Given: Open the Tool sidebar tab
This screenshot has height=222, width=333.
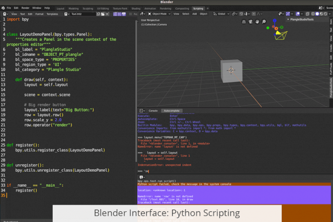Looking at the screenshot, I should pyautogui.click(x=331, y=30).
